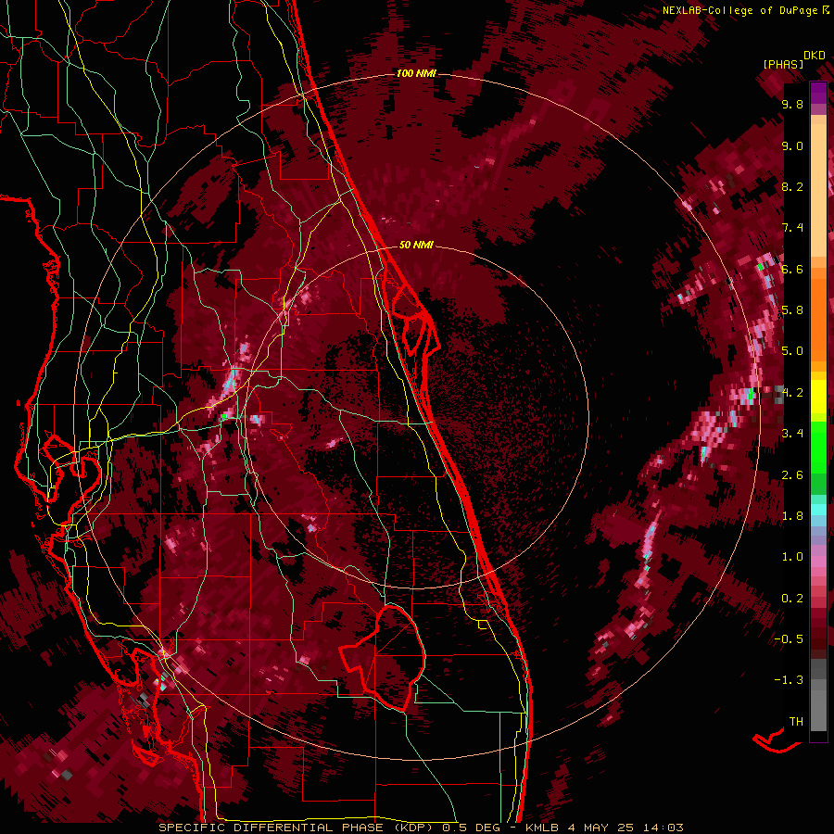Click the cyan segment of the color bar

[x=818, y=510]
